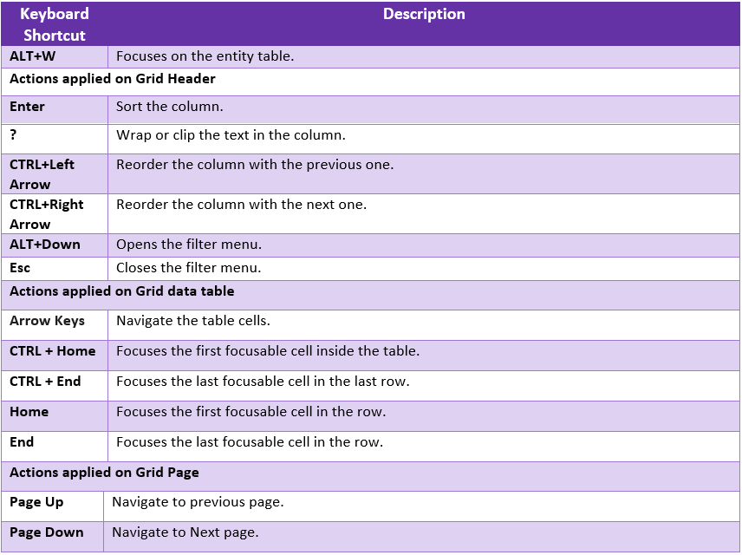Select the Arrow Keys shortcut cell

(48, 321)
